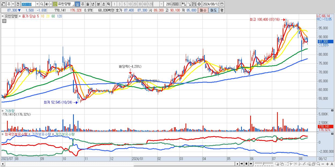Click the stock code input field 000100
The image size is (335, 167).
(28, 4)
